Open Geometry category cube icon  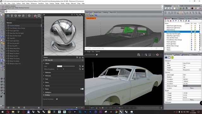(15, 16)
